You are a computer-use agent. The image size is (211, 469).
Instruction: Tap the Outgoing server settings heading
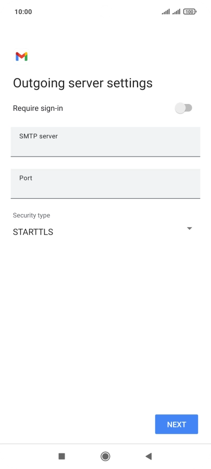coord(83,83)
